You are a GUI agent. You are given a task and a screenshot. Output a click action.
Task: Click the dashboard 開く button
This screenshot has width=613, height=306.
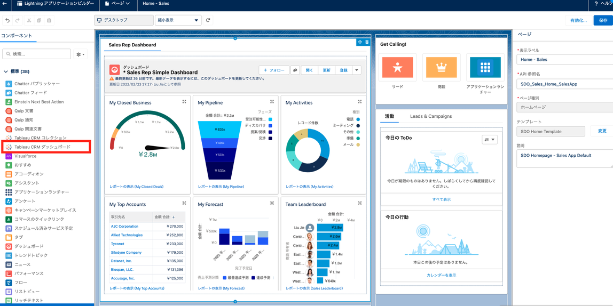tap(309, 70)
